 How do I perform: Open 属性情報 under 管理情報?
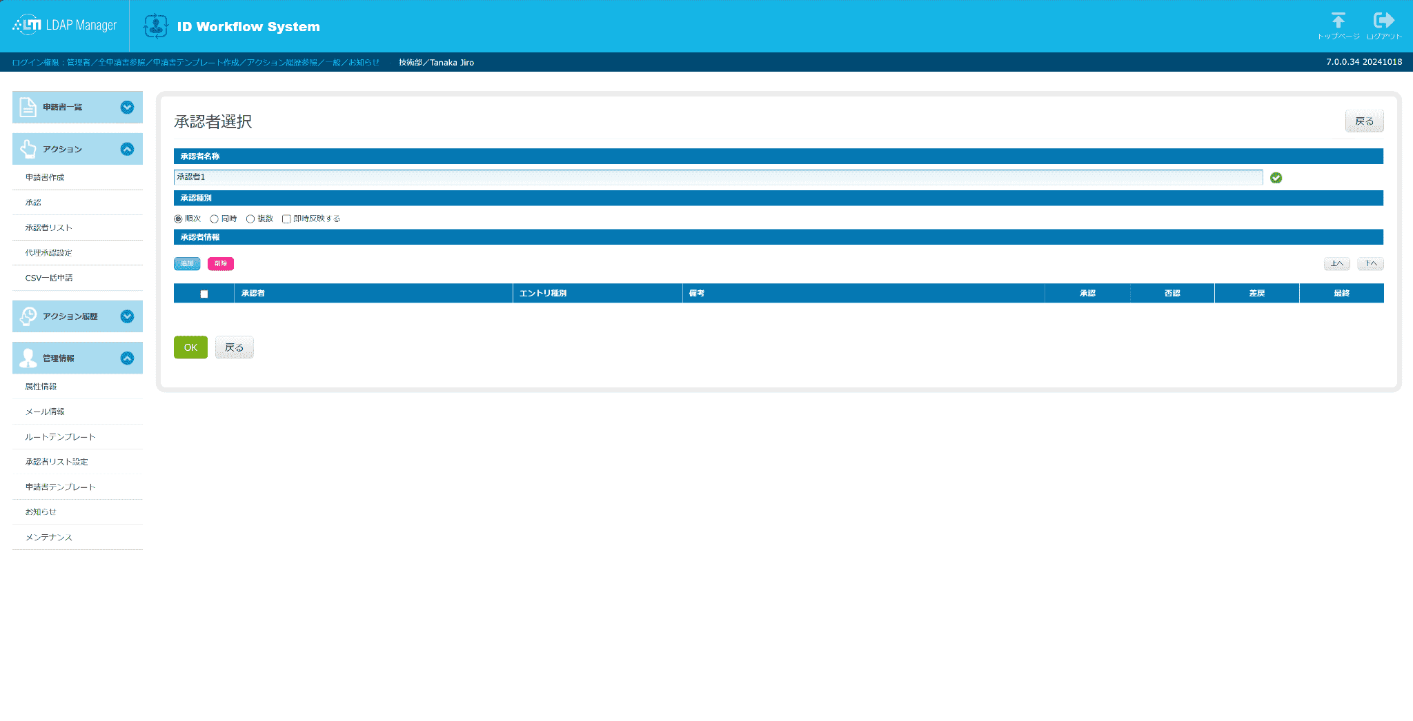click(77, 387)
